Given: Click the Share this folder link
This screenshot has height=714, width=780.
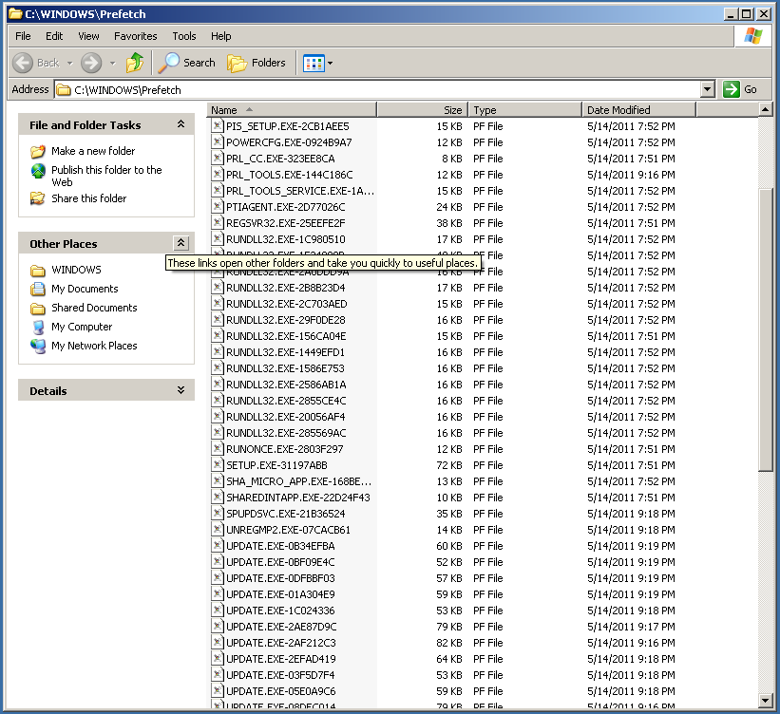Looking at the screenshot, I should [x=89, y=198].
